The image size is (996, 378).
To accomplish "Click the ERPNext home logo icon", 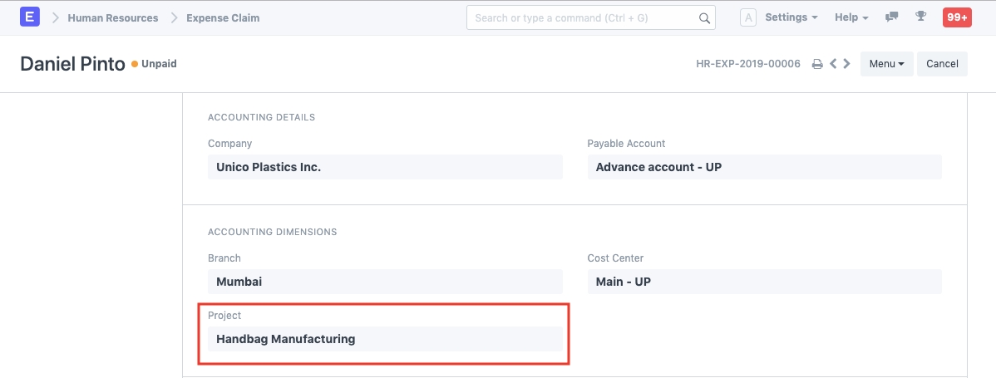I will tap(30, 17).
